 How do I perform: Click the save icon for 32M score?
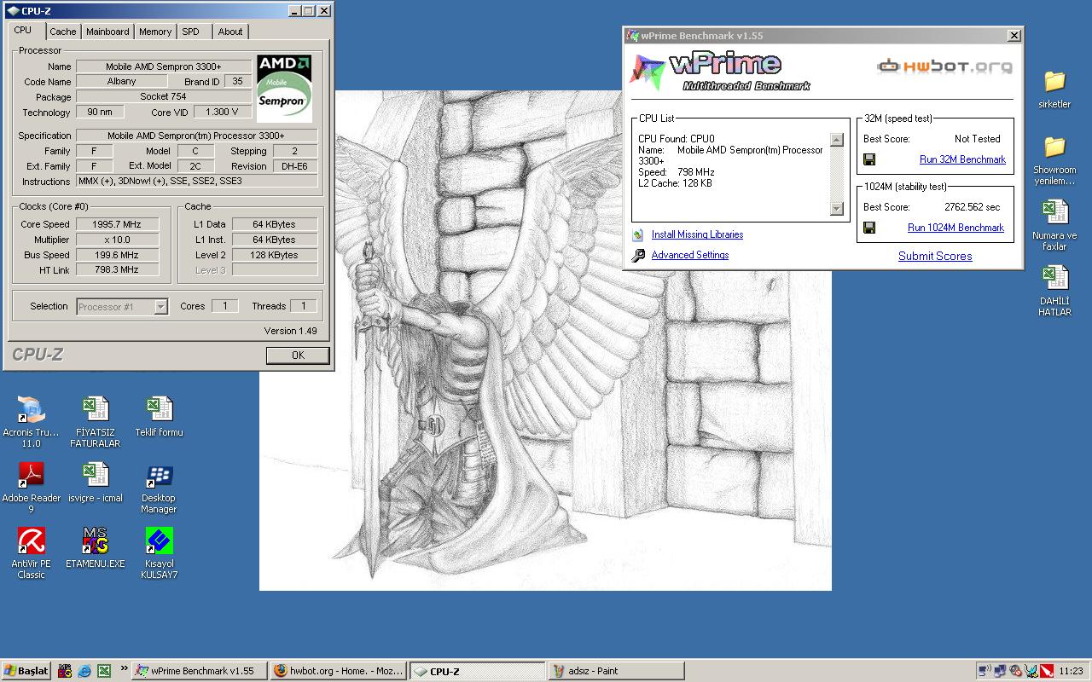[x=869, y=159]
